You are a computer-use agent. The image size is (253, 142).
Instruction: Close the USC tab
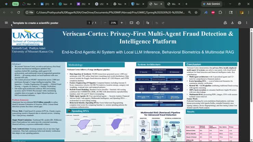[107, 4]
